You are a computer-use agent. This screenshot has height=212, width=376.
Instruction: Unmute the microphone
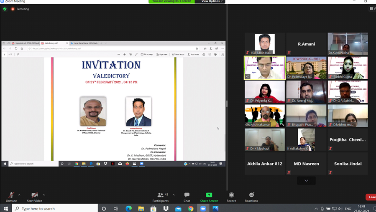[x=11, y=197]
